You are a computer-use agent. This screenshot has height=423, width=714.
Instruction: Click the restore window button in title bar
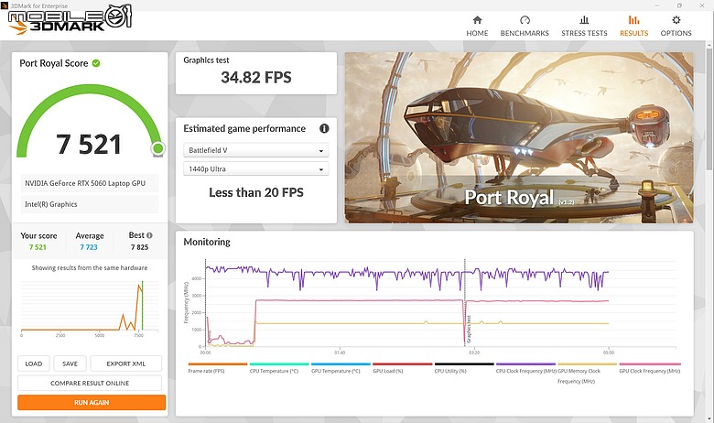[679, 5]
